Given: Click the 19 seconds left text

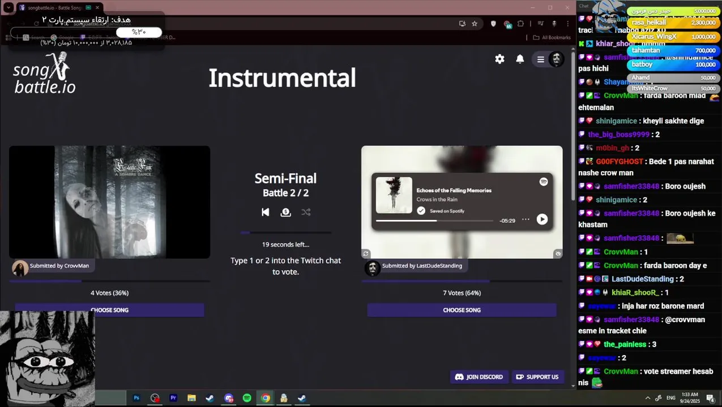Looking at the screenshot, I should 285,245.
